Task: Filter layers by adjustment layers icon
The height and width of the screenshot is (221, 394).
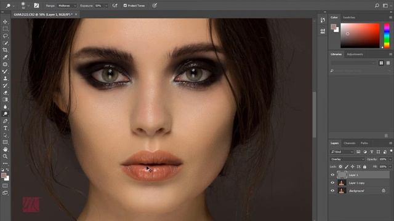Action: 365,152
